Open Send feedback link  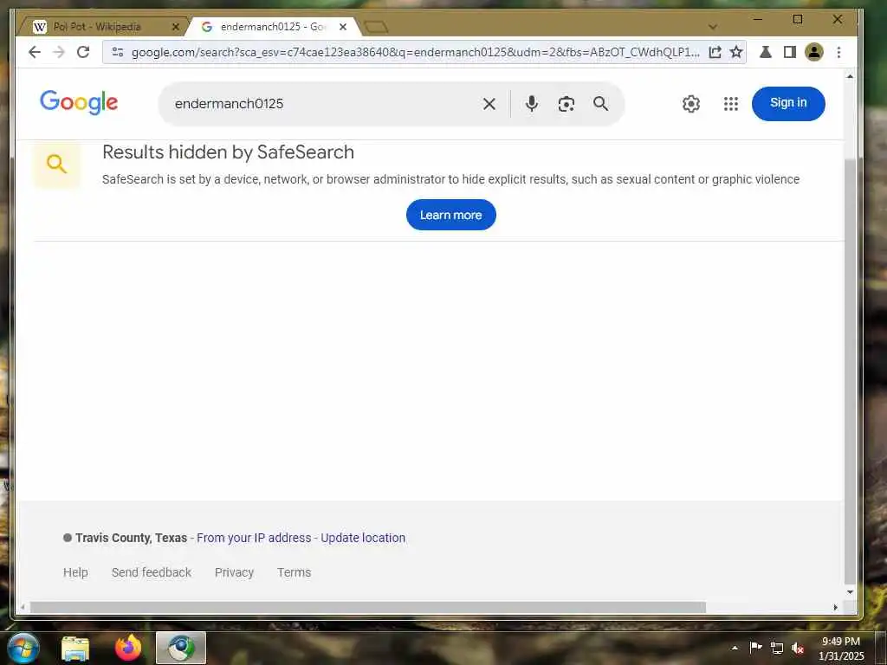click(152, 572)
